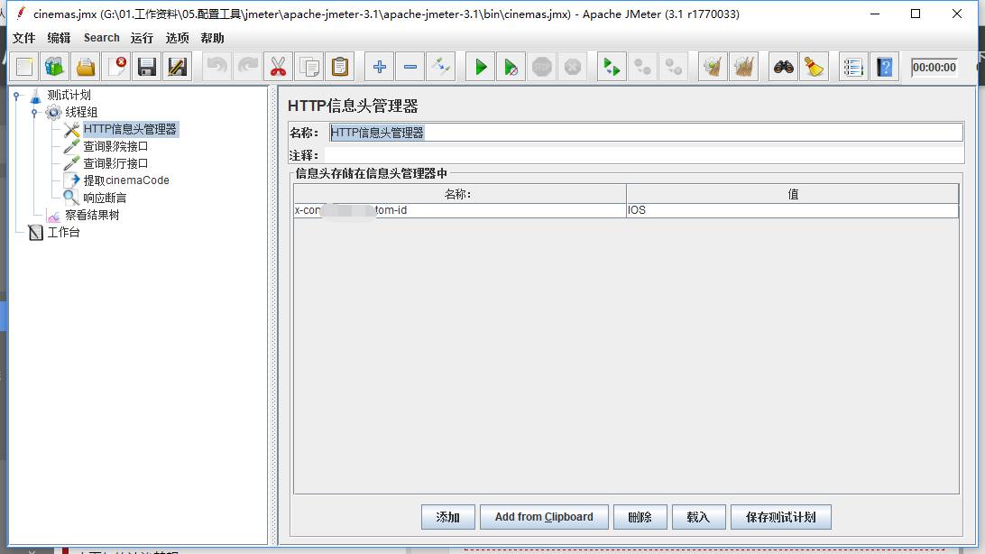
Task: Select the 查询影厅接口 sampler
Action: click(x=115, y=163)
